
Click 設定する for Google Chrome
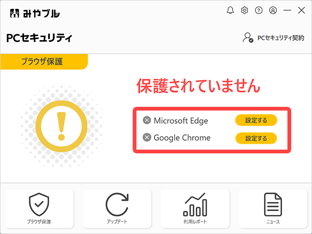[x=256, y=138]
